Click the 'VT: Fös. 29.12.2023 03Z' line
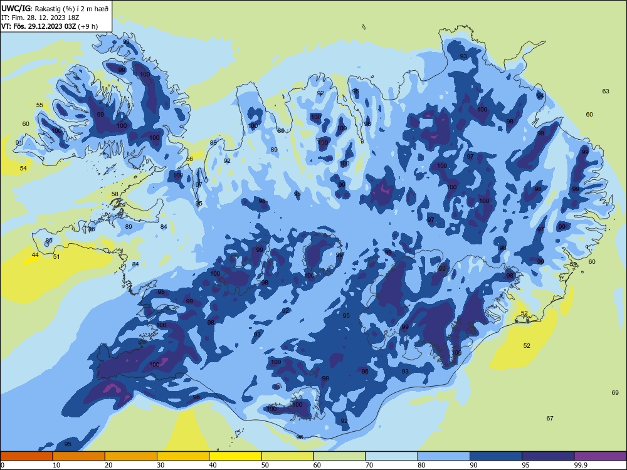 (x=38, y=26)
